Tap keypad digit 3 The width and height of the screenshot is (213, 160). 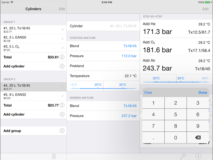click(x=198, y=103)
